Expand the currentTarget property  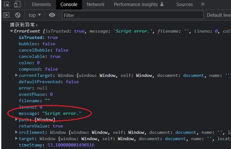pyautogui.click(x=16, y=75)
